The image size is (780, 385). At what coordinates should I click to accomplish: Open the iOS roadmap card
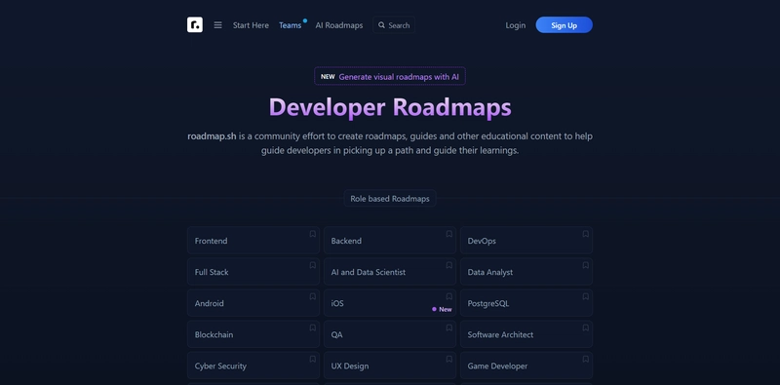pos(390,303)
